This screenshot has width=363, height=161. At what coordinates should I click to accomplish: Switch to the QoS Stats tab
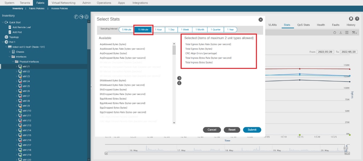coord(303,25)
